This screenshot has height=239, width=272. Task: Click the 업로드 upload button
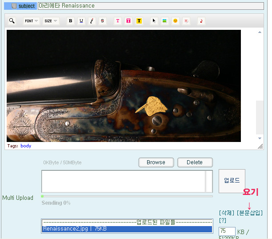[232, 181]
